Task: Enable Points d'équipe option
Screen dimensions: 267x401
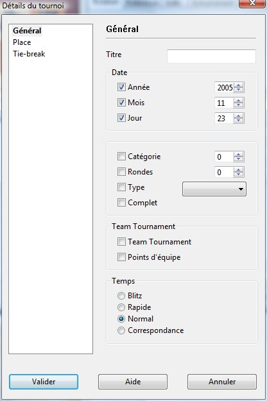Action: [121, 257]
